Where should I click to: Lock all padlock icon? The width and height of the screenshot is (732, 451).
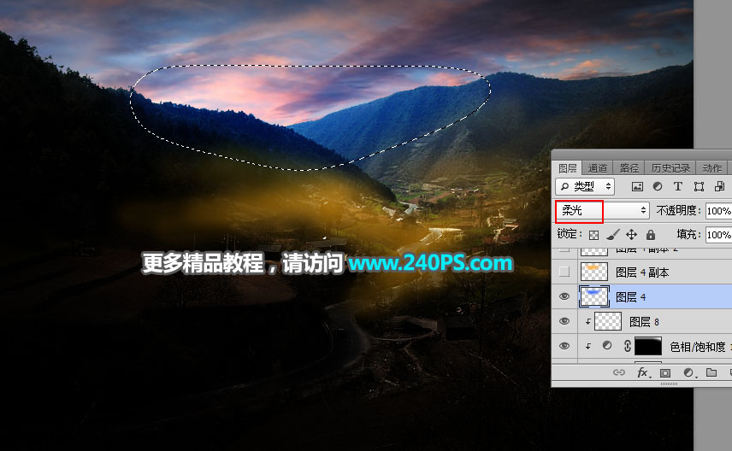(651, 235)
